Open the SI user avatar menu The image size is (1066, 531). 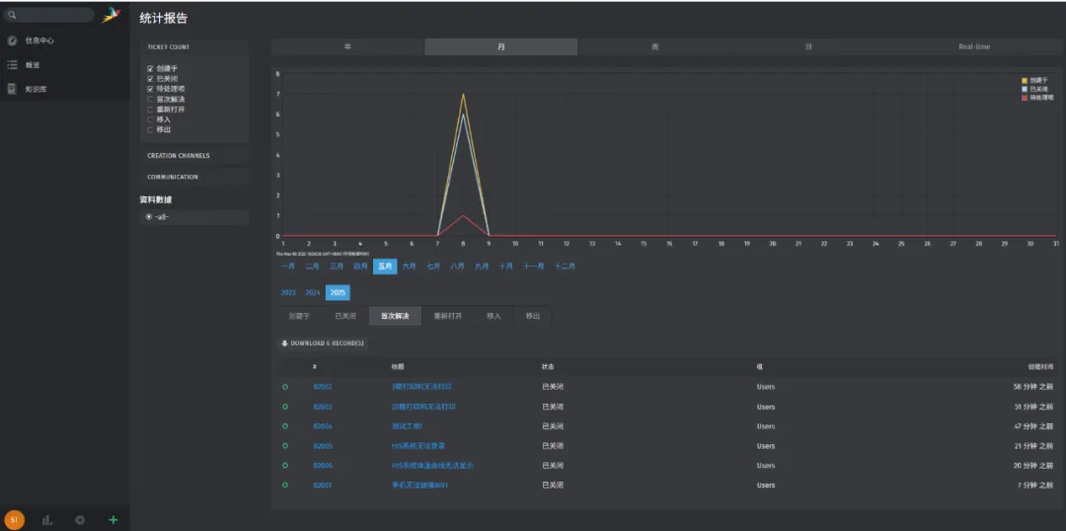14,519
